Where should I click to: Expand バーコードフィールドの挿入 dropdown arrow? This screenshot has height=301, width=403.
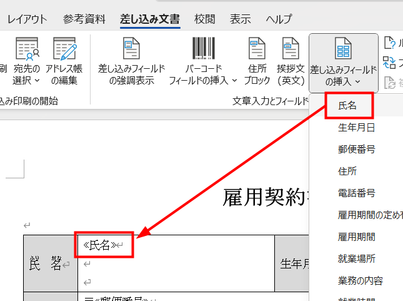[x=234, y=81]
